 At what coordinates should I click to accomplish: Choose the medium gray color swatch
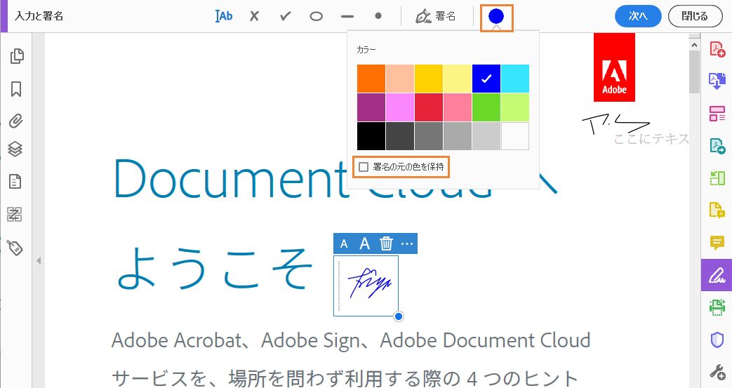(x=429, y=136)
